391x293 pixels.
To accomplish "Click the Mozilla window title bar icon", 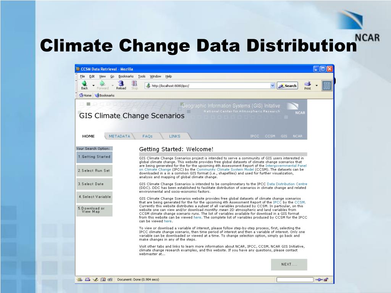I will tap(78, 69).
